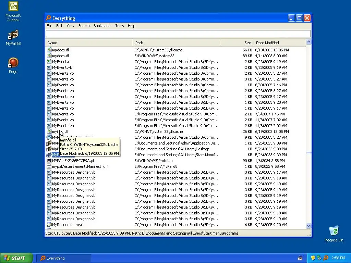Click the DLL icon beside myinfo.dll

49,131
